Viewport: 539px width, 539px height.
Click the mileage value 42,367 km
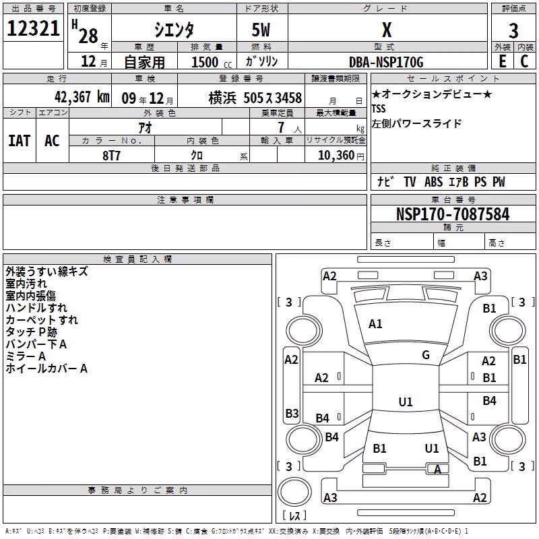[82, 97]
